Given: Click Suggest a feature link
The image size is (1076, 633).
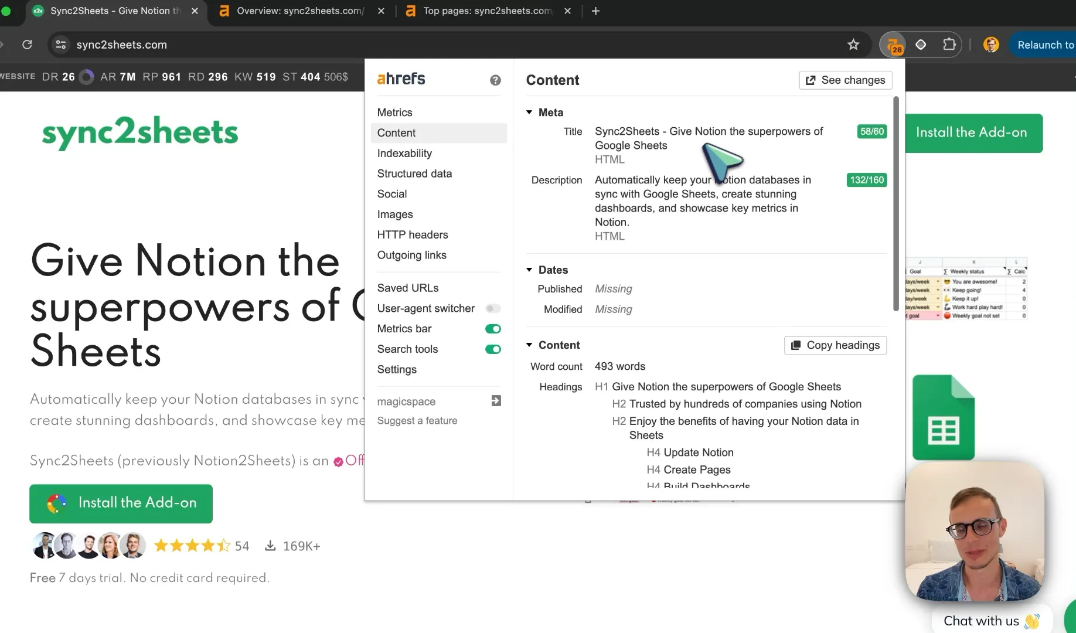Looking at the screenshot, I should pos(417,420).
